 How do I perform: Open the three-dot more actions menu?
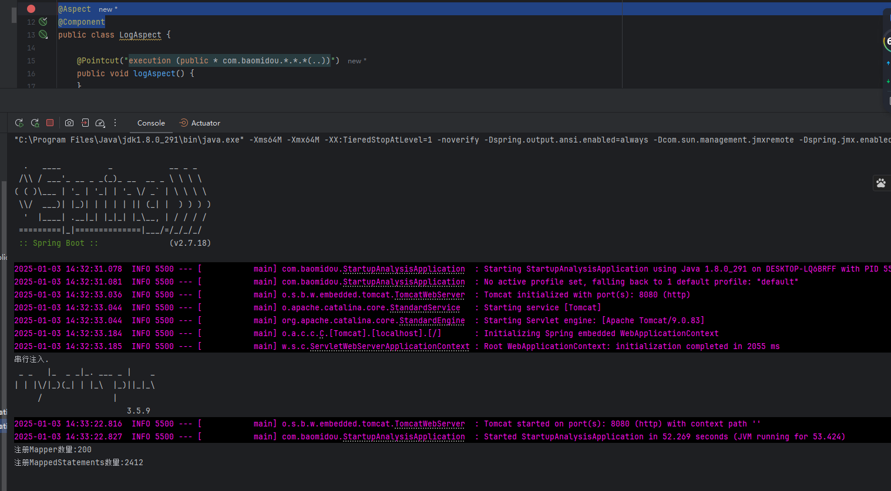[115, 123]
